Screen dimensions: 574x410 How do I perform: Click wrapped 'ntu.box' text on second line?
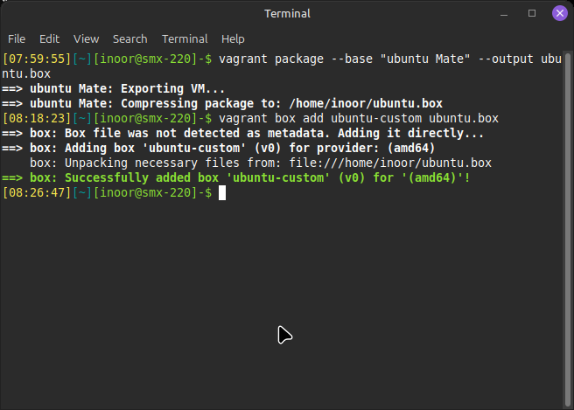coord(26,74)
